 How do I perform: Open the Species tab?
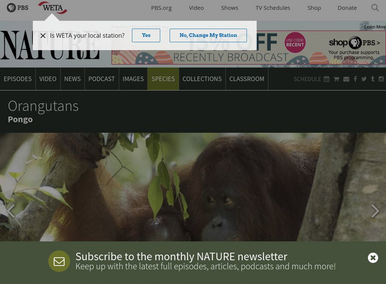click(163, 79)
